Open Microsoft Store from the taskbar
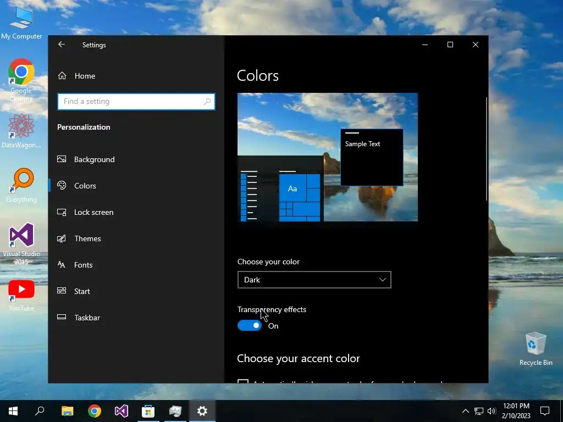The image size is (563, 422). point(148,411)
